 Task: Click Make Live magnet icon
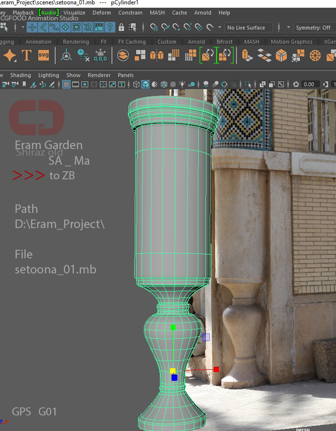(x=210, y=27)
